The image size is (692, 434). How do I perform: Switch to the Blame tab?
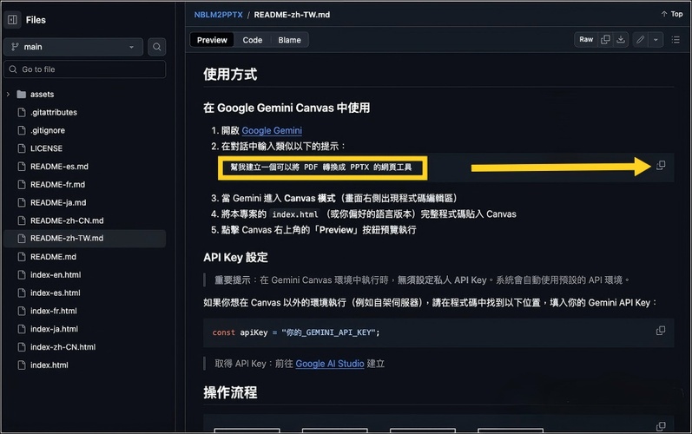[289, 40]
